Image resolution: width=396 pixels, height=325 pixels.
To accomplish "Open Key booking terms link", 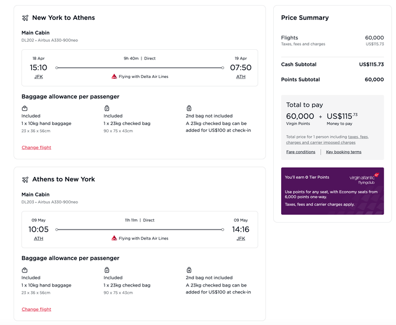I will pos(343,152).
